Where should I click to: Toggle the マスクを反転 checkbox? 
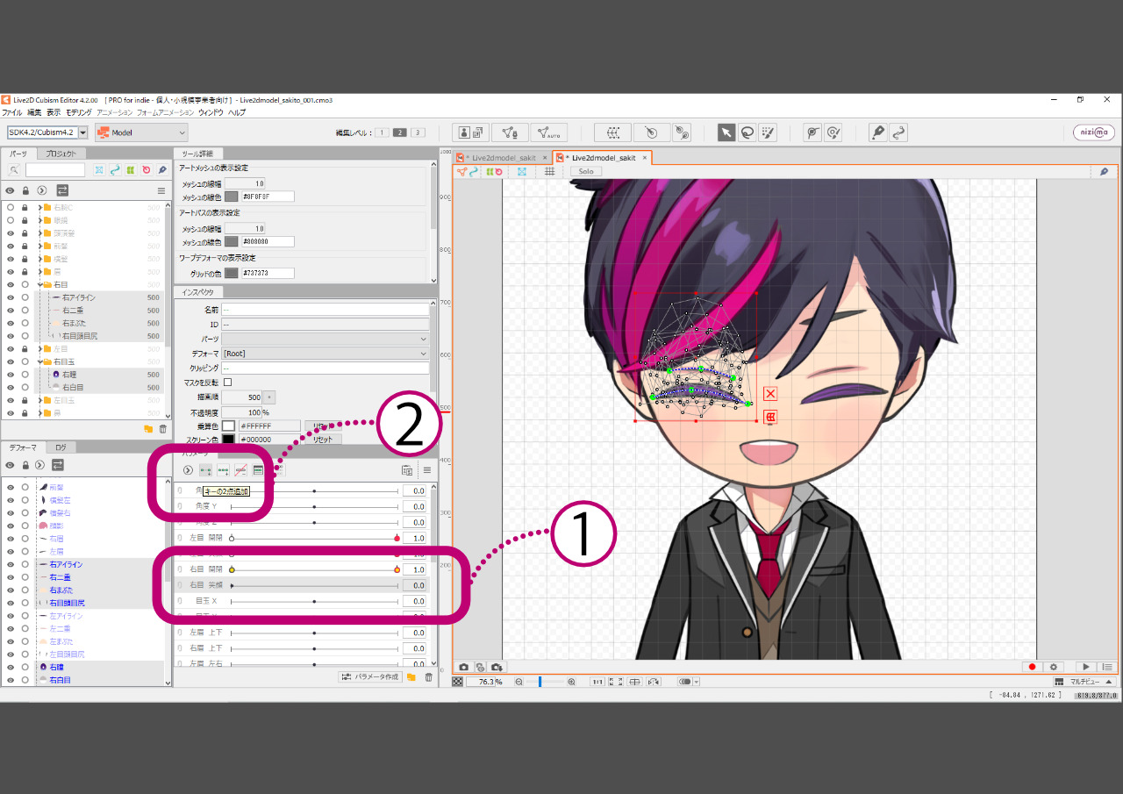pyautogui.click(x=228, y=383)
